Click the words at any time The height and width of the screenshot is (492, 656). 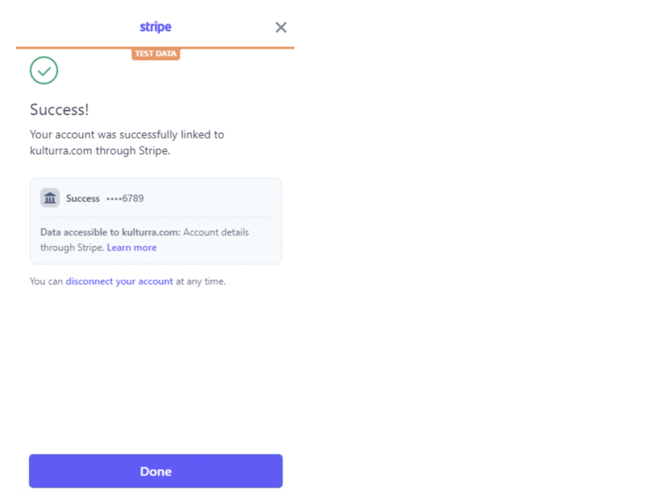click(201, 281)
